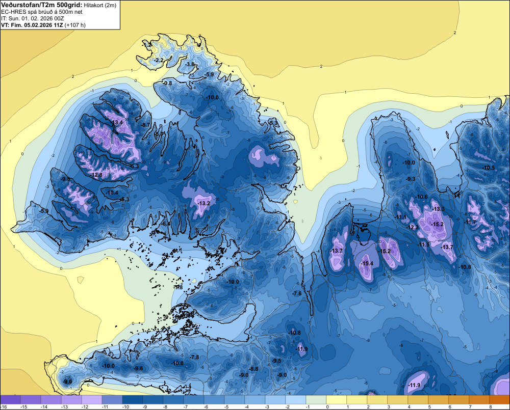Screen dimensions: 510x410
Task: Click the legend scale value '-11'
Action: (x=105, y=407)
